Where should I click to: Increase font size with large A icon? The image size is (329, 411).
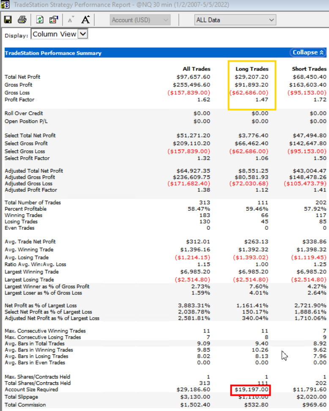click(x=85, y=20)
